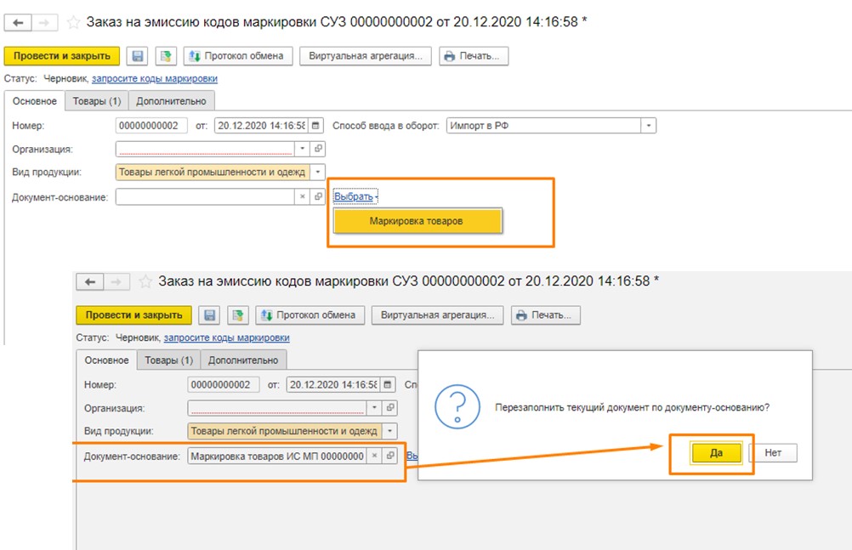
Task: Expand Вид продукции dropdown in lower window
Action: pyautogui.click(x=389, y=432)
